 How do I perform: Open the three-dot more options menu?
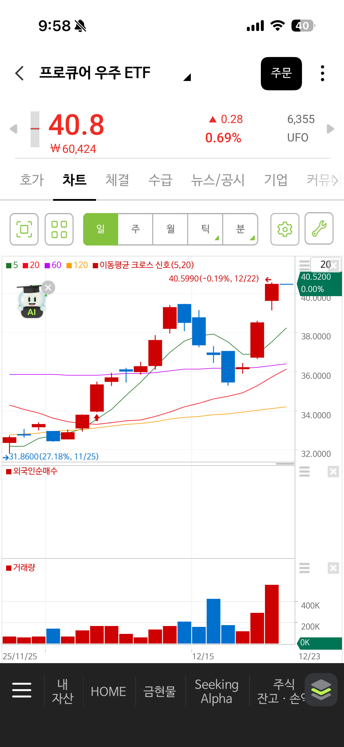click(x=322, y=73)
